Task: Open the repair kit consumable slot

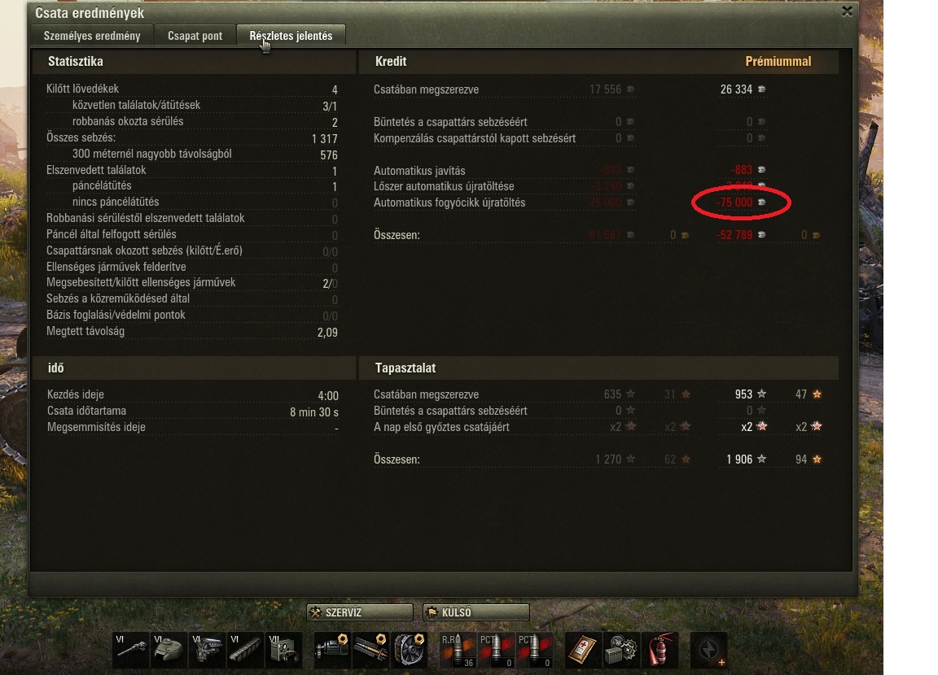Action: [621, 650]
